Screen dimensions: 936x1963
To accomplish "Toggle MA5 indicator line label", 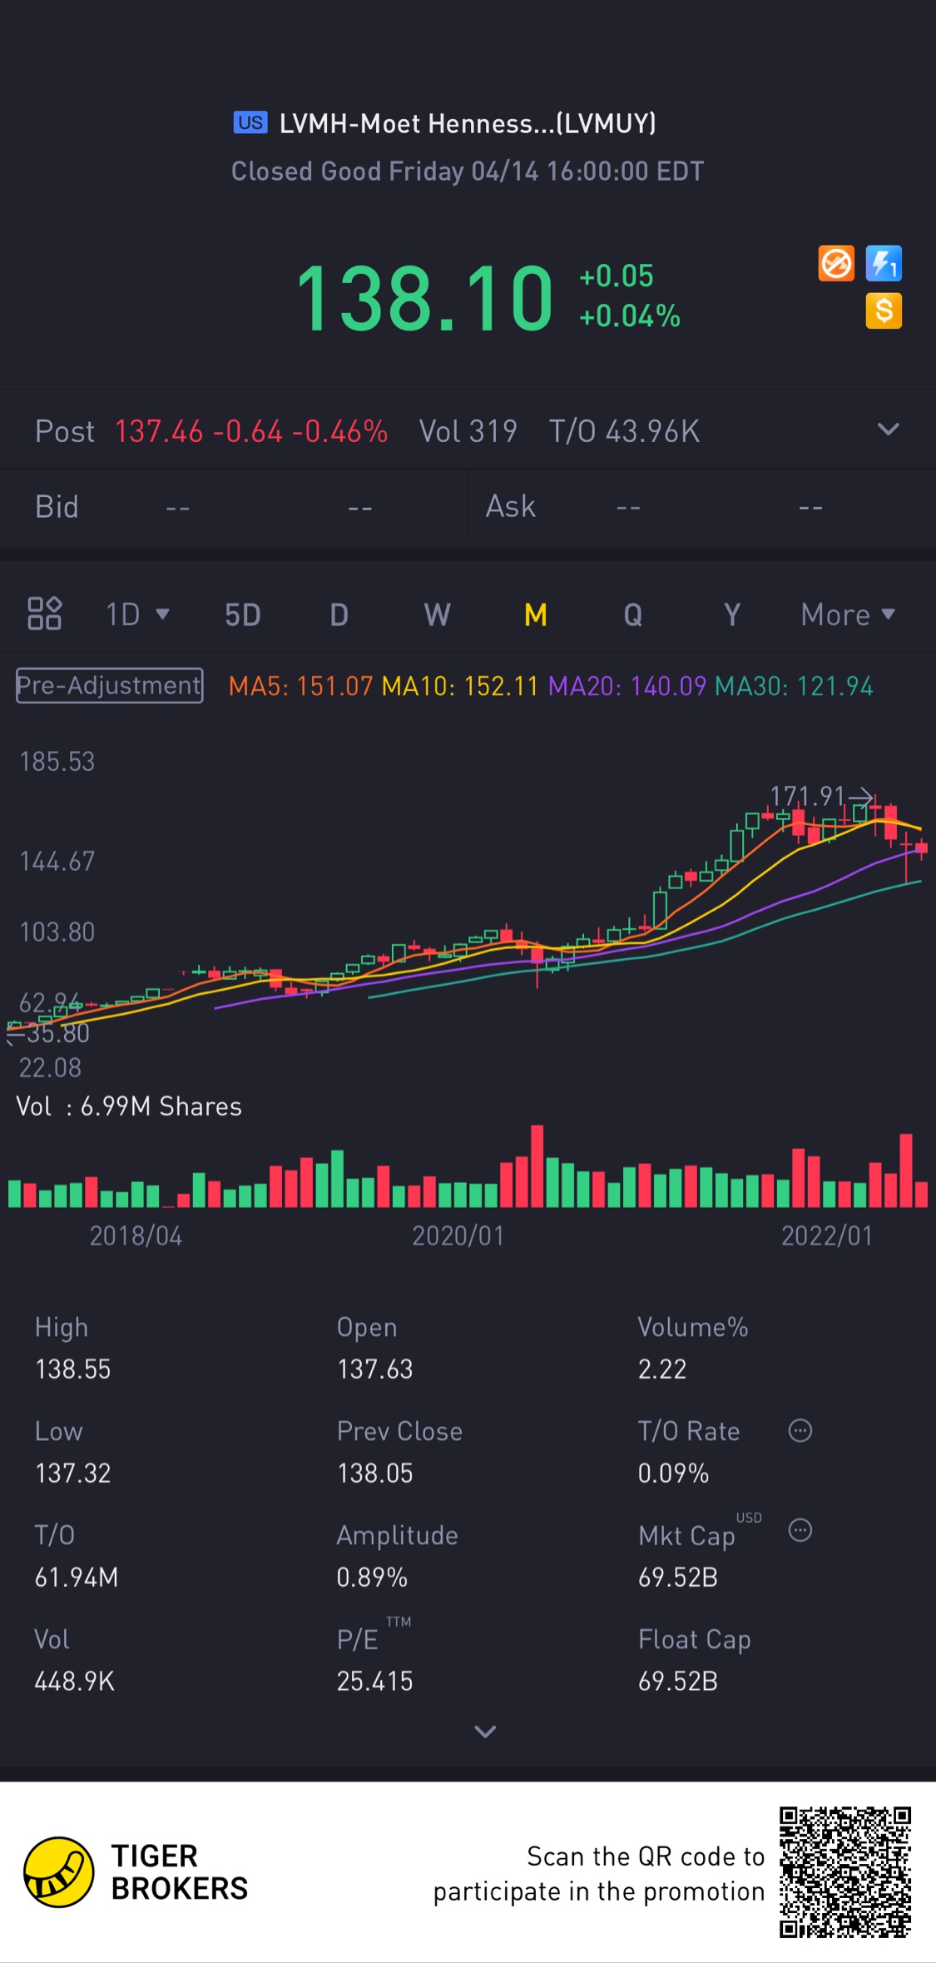I will [x=300, y=686].
